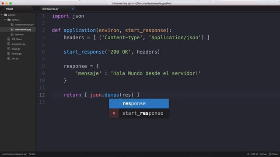This screenshot has width=280, height=157.
Task: Click the ssh.py file icon
Action: click(9, 58)
